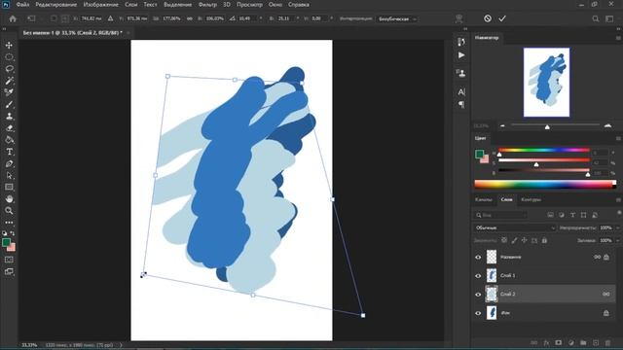The image size is (623, 350).
Task: Open the Фильтр menu
Action: pos(207,5)
